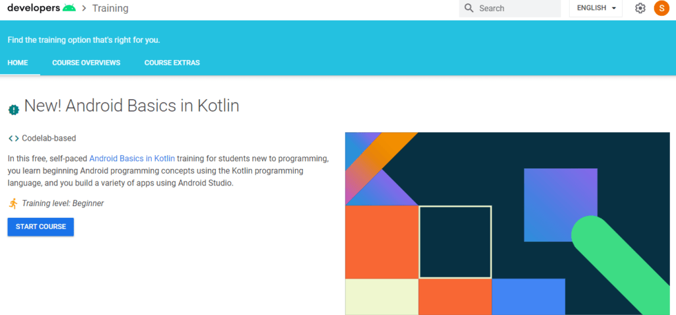Click the search magnifier icon
Viewport: 676px width, 315px height.
(x=469, y=9)
